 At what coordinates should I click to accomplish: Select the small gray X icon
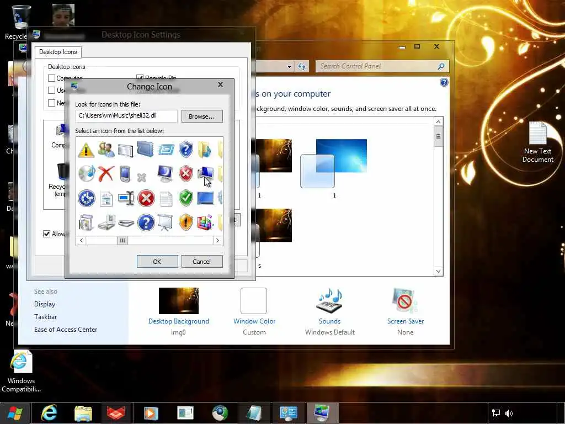pyautogui.click(x=142, y=177)
